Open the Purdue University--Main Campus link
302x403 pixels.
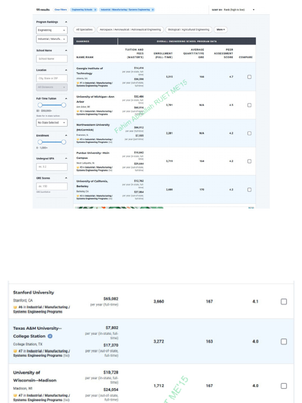tap(93, 155)
